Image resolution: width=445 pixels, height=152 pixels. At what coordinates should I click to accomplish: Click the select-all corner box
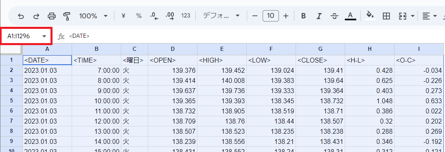pyautogui.click(x=11, y=49)
